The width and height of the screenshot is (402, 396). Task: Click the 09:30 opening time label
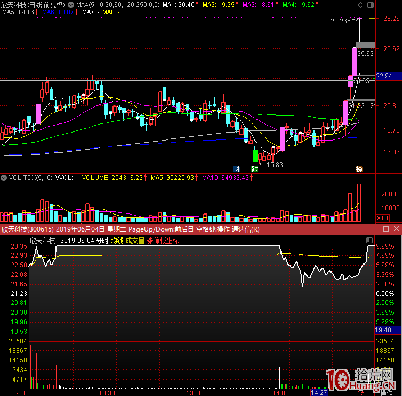tap(20, 393)
